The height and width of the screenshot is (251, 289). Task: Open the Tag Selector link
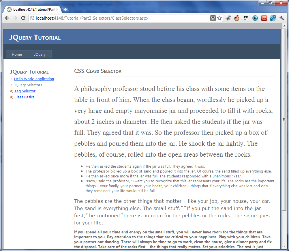pyautogui.click(x=25, y=91)
